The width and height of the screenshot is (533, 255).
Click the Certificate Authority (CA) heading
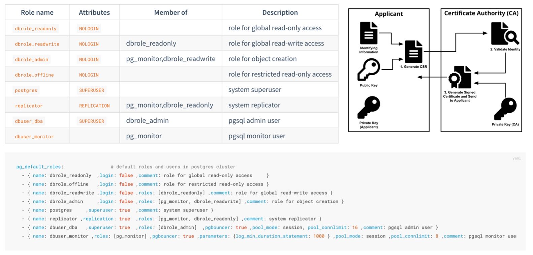coord(481,13)
